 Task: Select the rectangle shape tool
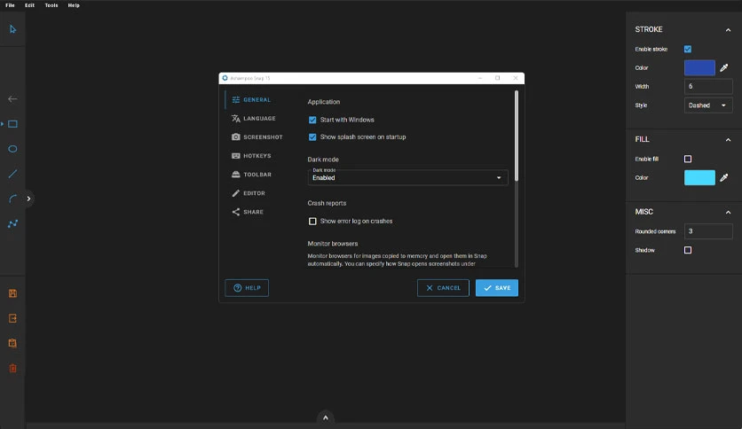(x=12, y=124)
